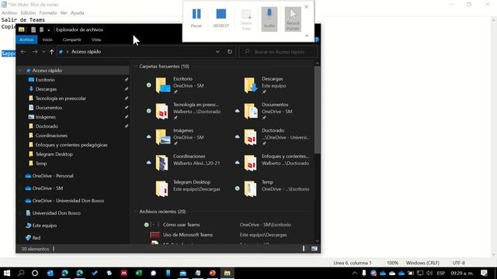Open the Windows Start menu
497x279 pixels.
pos(7,273)
